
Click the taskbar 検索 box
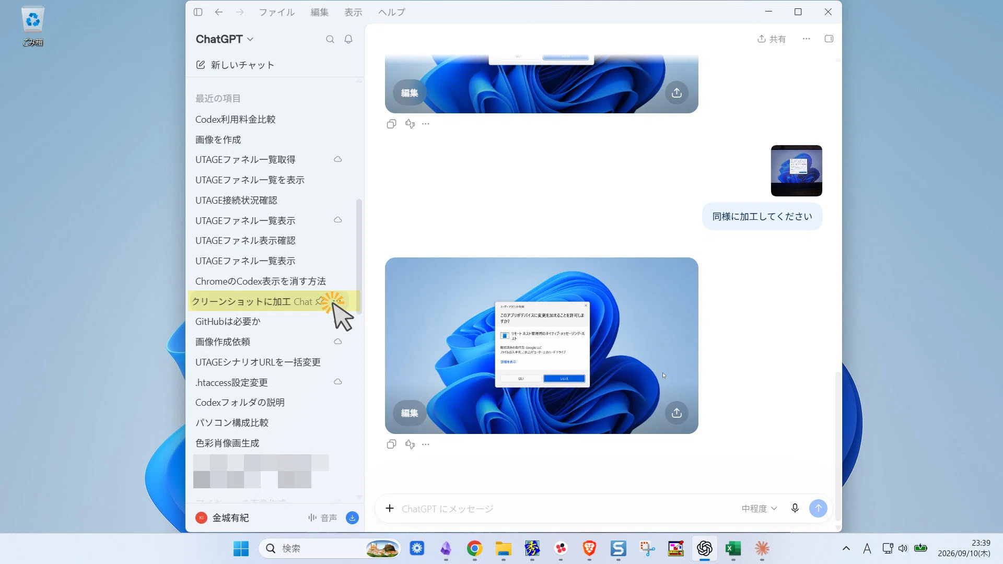[x=330, y=548]
